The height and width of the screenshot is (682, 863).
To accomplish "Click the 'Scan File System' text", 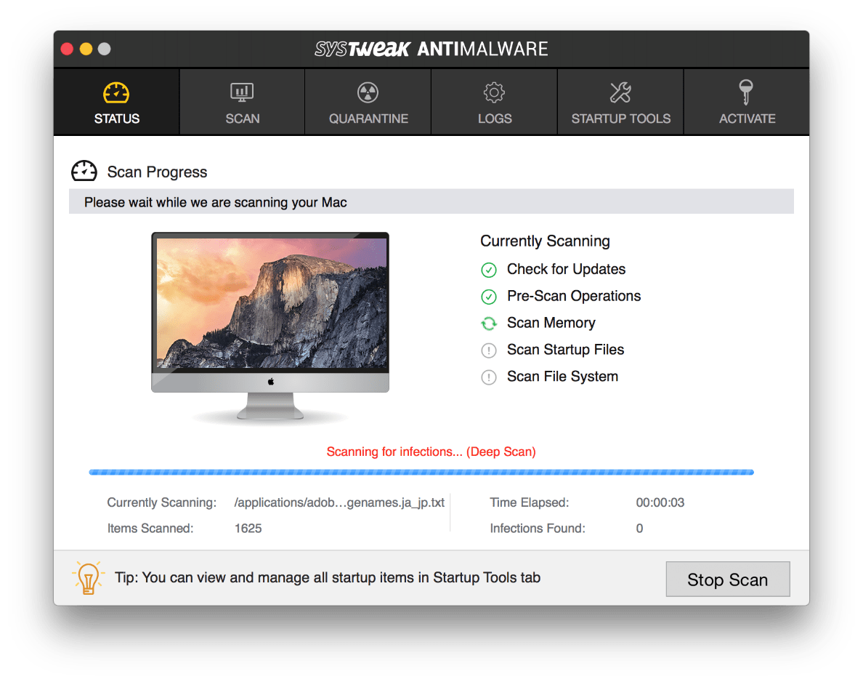I will (x=562, y=377).
